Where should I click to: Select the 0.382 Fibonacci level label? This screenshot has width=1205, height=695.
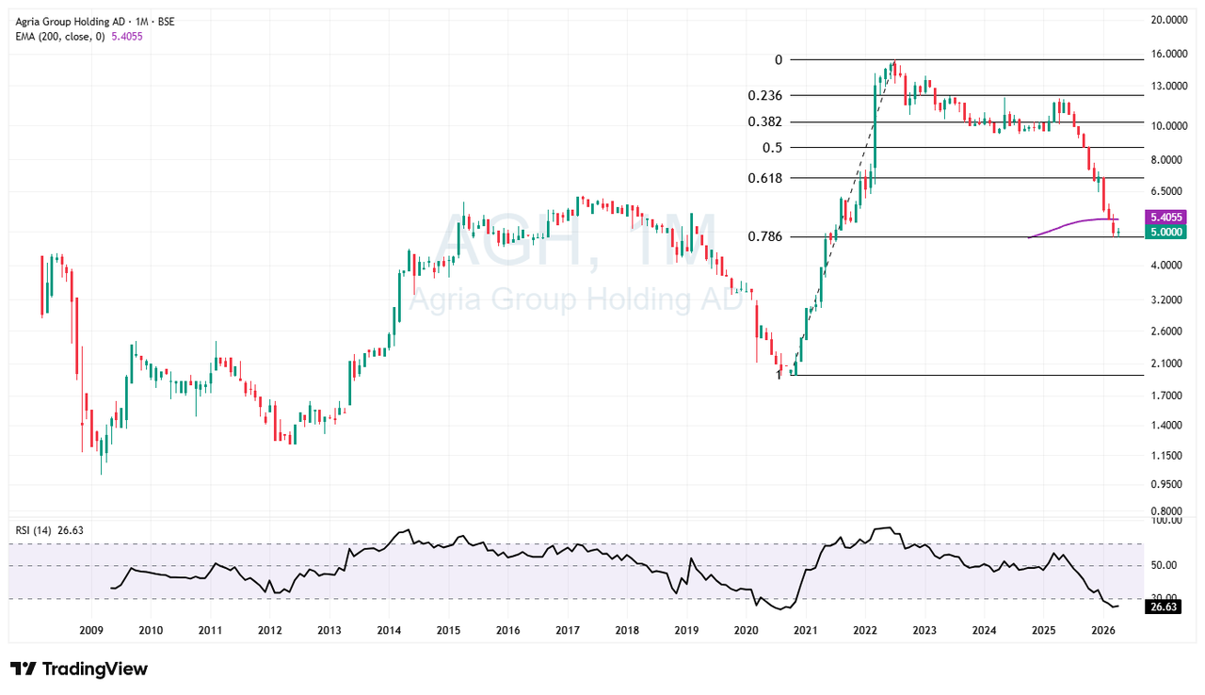(765, 121)
